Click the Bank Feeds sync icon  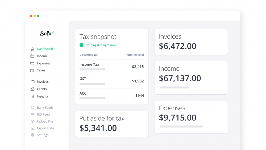32,108
